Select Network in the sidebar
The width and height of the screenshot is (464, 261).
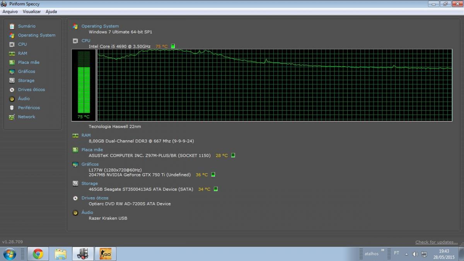tap(27, 117)
